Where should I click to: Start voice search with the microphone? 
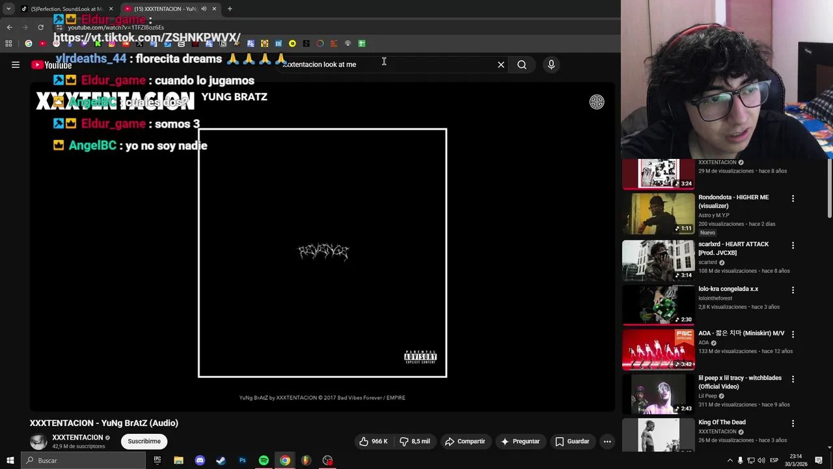(x=551, y=64)
